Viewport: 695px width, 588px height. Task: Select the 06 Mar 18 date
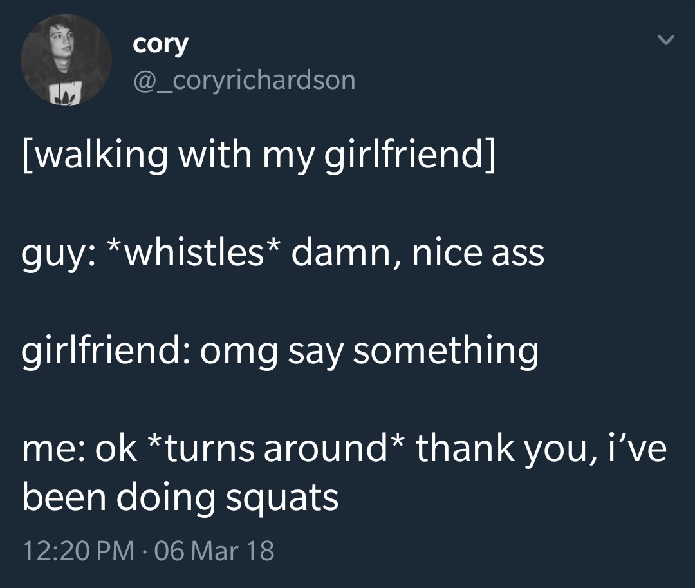214,550
